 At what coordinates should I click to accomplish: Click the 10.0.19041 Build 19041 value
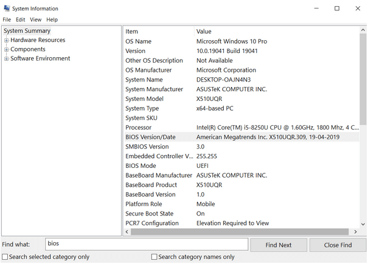(x=227, y=51)
